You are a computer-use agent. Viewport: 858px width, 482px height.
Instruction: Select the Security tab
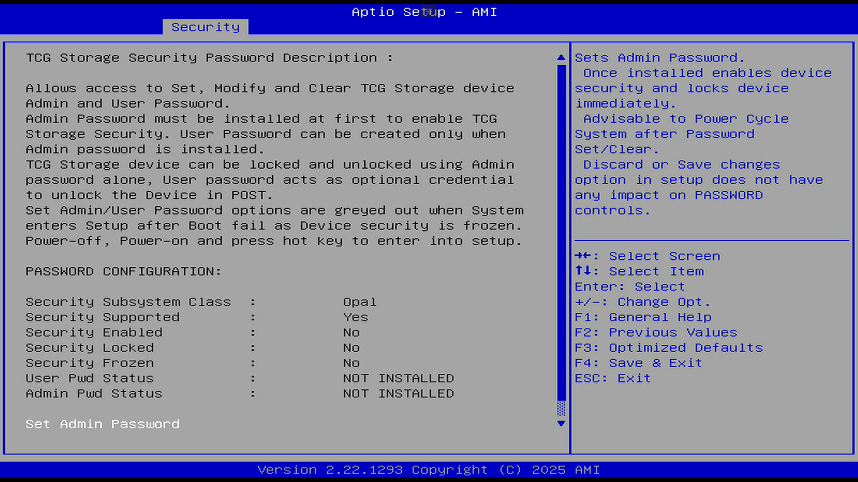coord(206,27)
